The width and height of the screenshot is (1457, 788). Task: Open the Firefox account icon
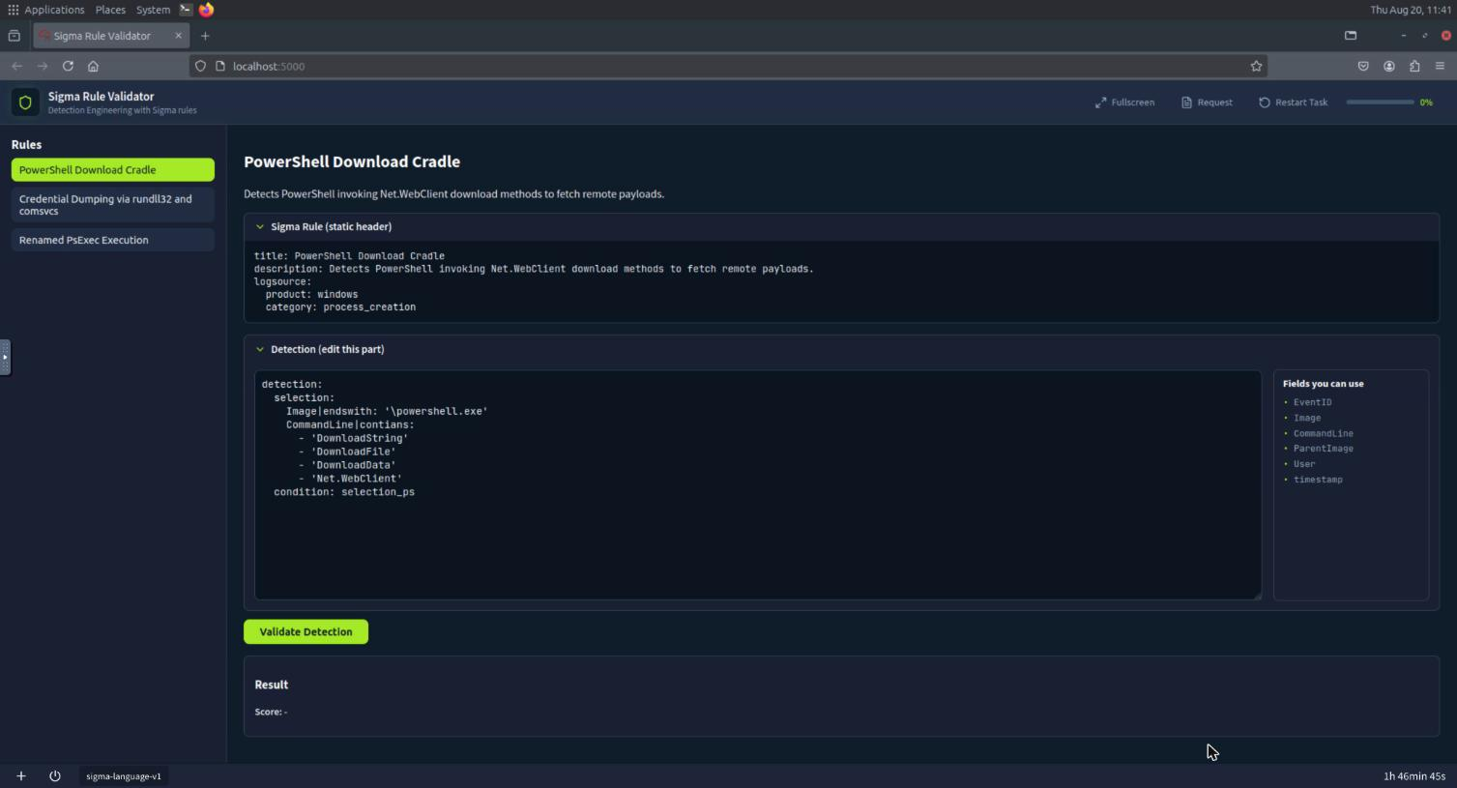(1389, 66)
